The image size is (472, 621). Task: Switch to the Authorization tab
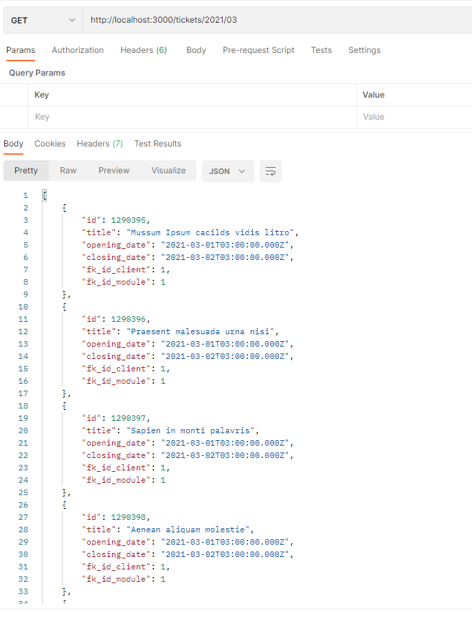point(77,50)
